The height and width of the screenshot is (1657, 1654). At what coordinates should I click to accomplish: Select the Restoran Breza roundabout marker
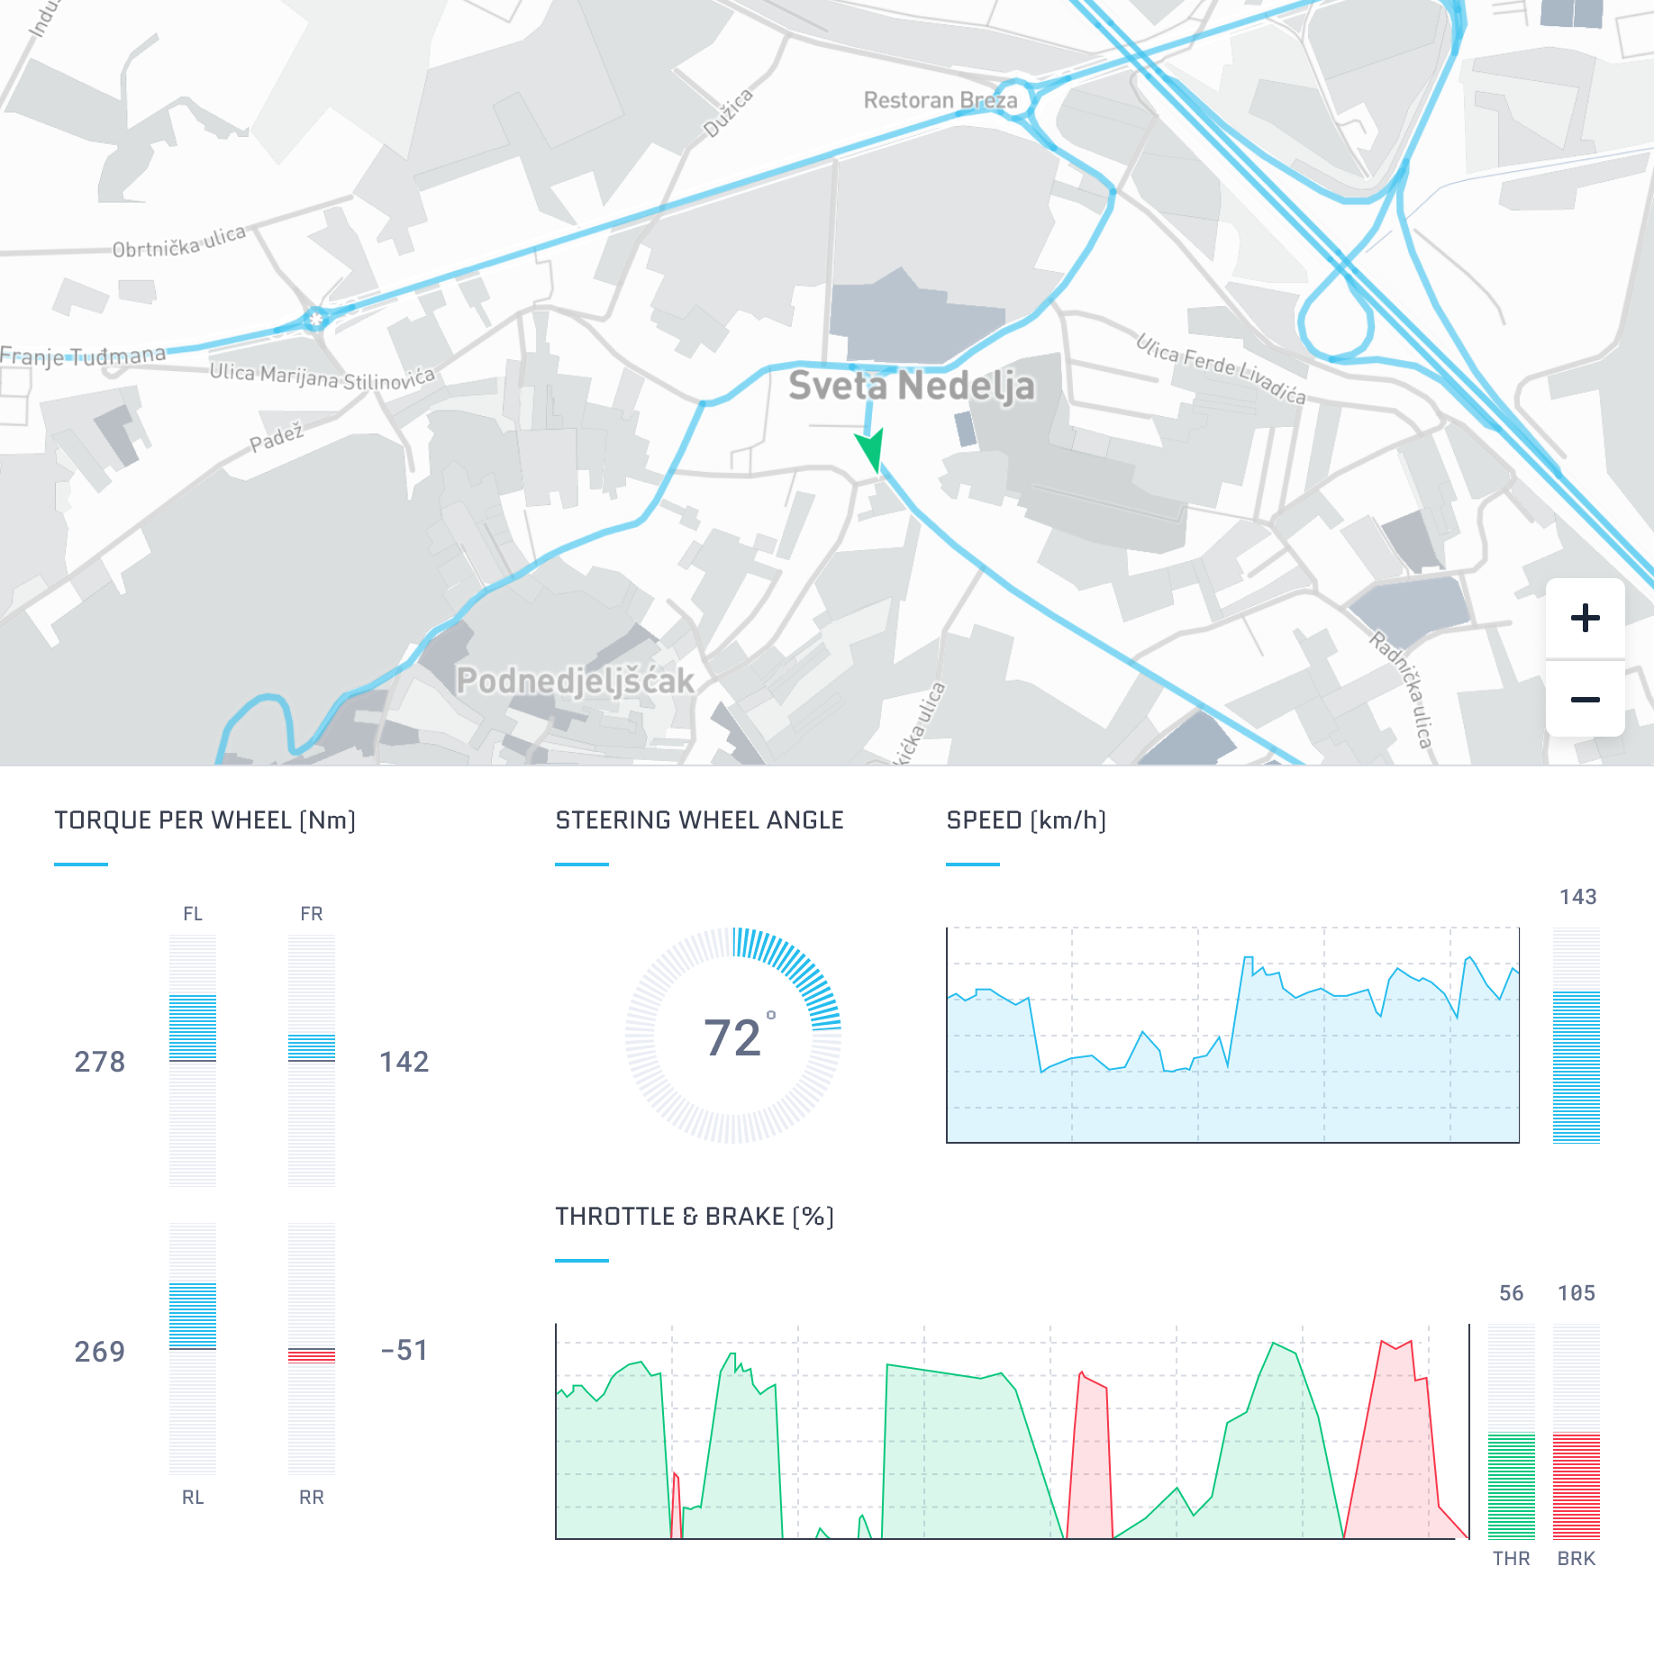click(x=1014, y=99)
